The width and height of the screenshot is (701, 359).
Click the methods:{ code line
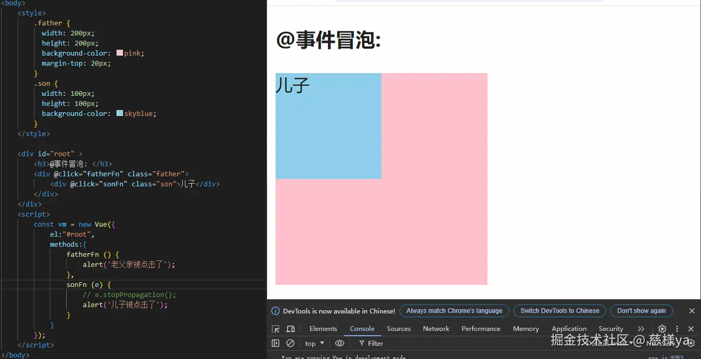(x=68, y=244)
